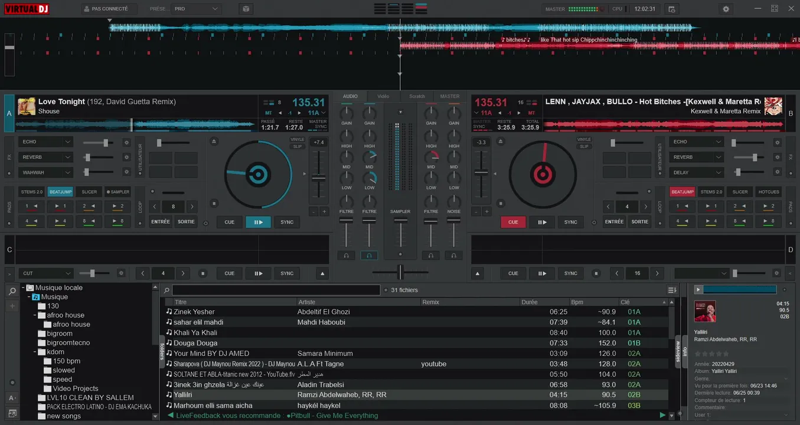Select the STEMS 2.0 pad page on deck A

(32, 192)
